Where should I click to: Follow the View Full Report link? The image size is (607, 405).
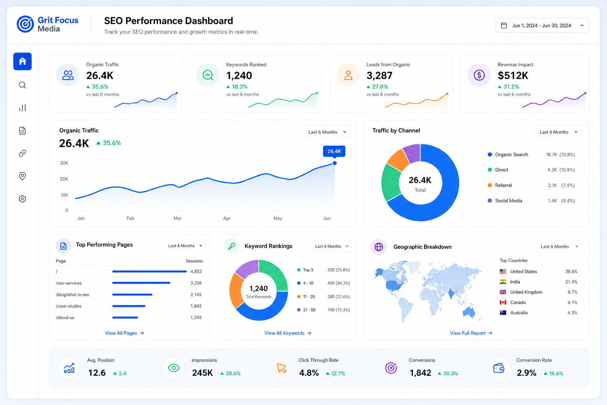[x=471, y=333]
